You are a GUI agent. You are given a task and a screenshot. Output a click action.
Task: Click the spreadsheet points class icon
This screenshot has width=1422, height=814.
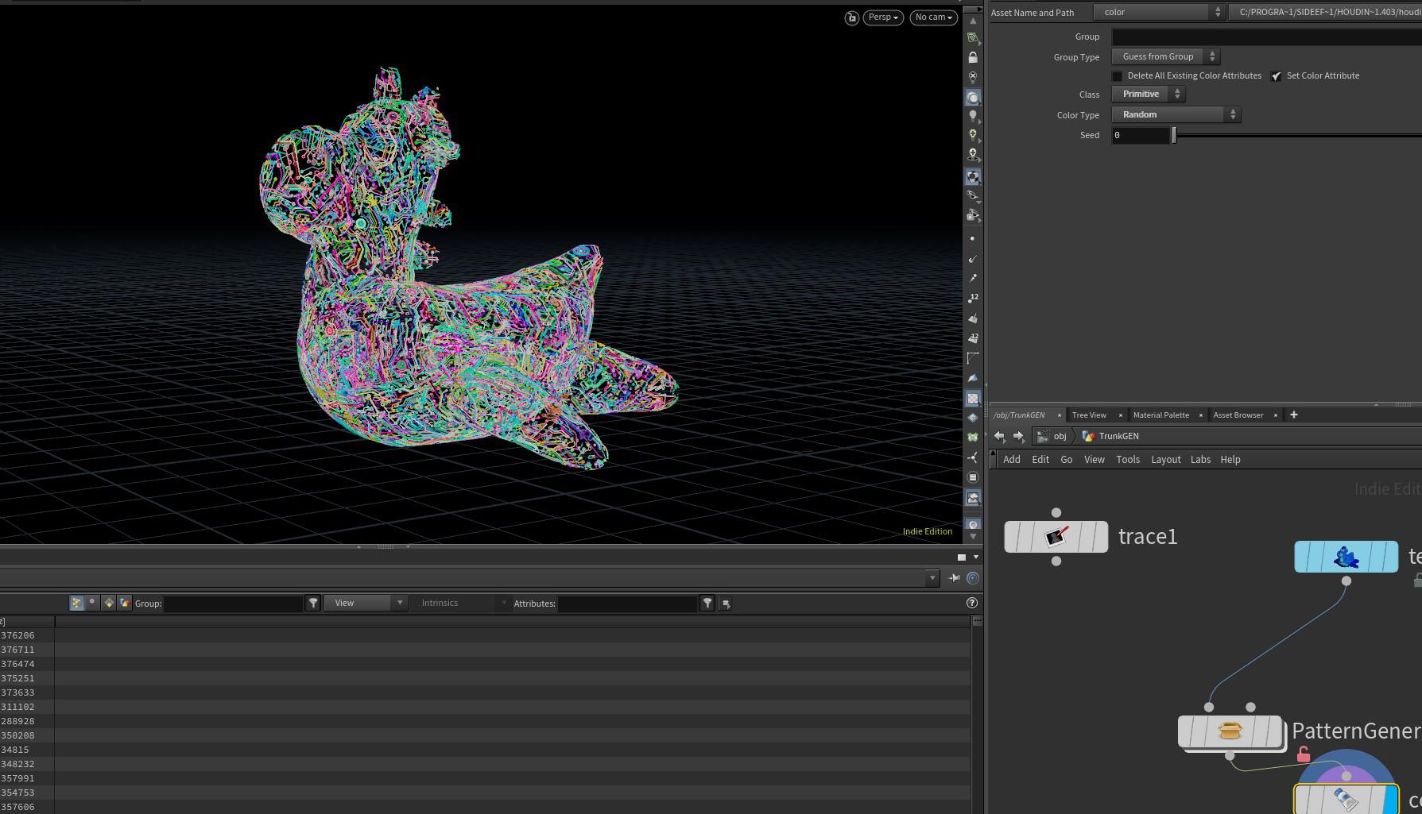coord(76,604)
